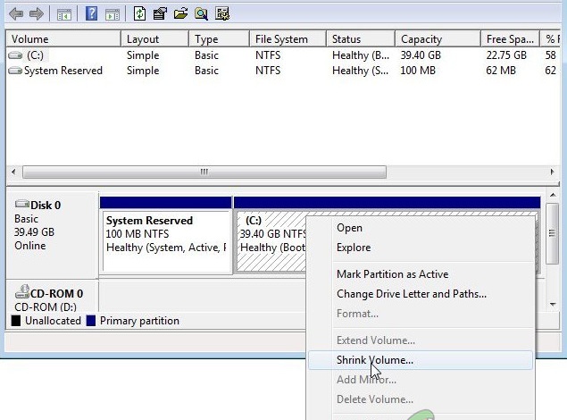Click the rightmost settings list toolbar icon
Screen dimensions: 567x420
[x=222, y=13]
